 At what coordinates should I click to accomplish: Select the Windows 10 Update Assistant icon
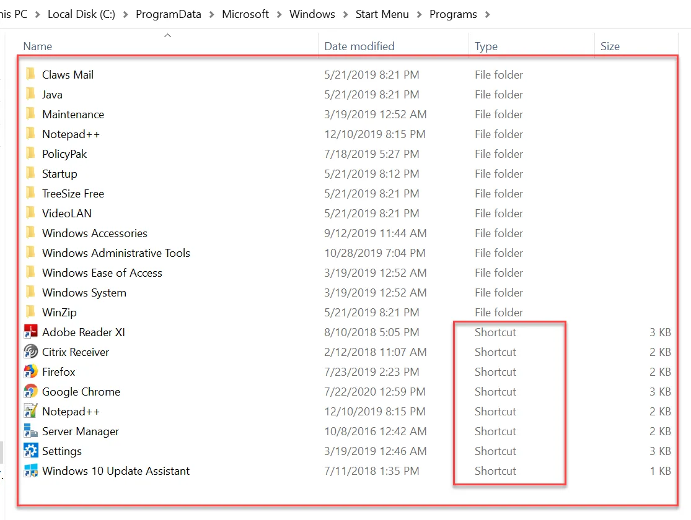tap(30, 471)
